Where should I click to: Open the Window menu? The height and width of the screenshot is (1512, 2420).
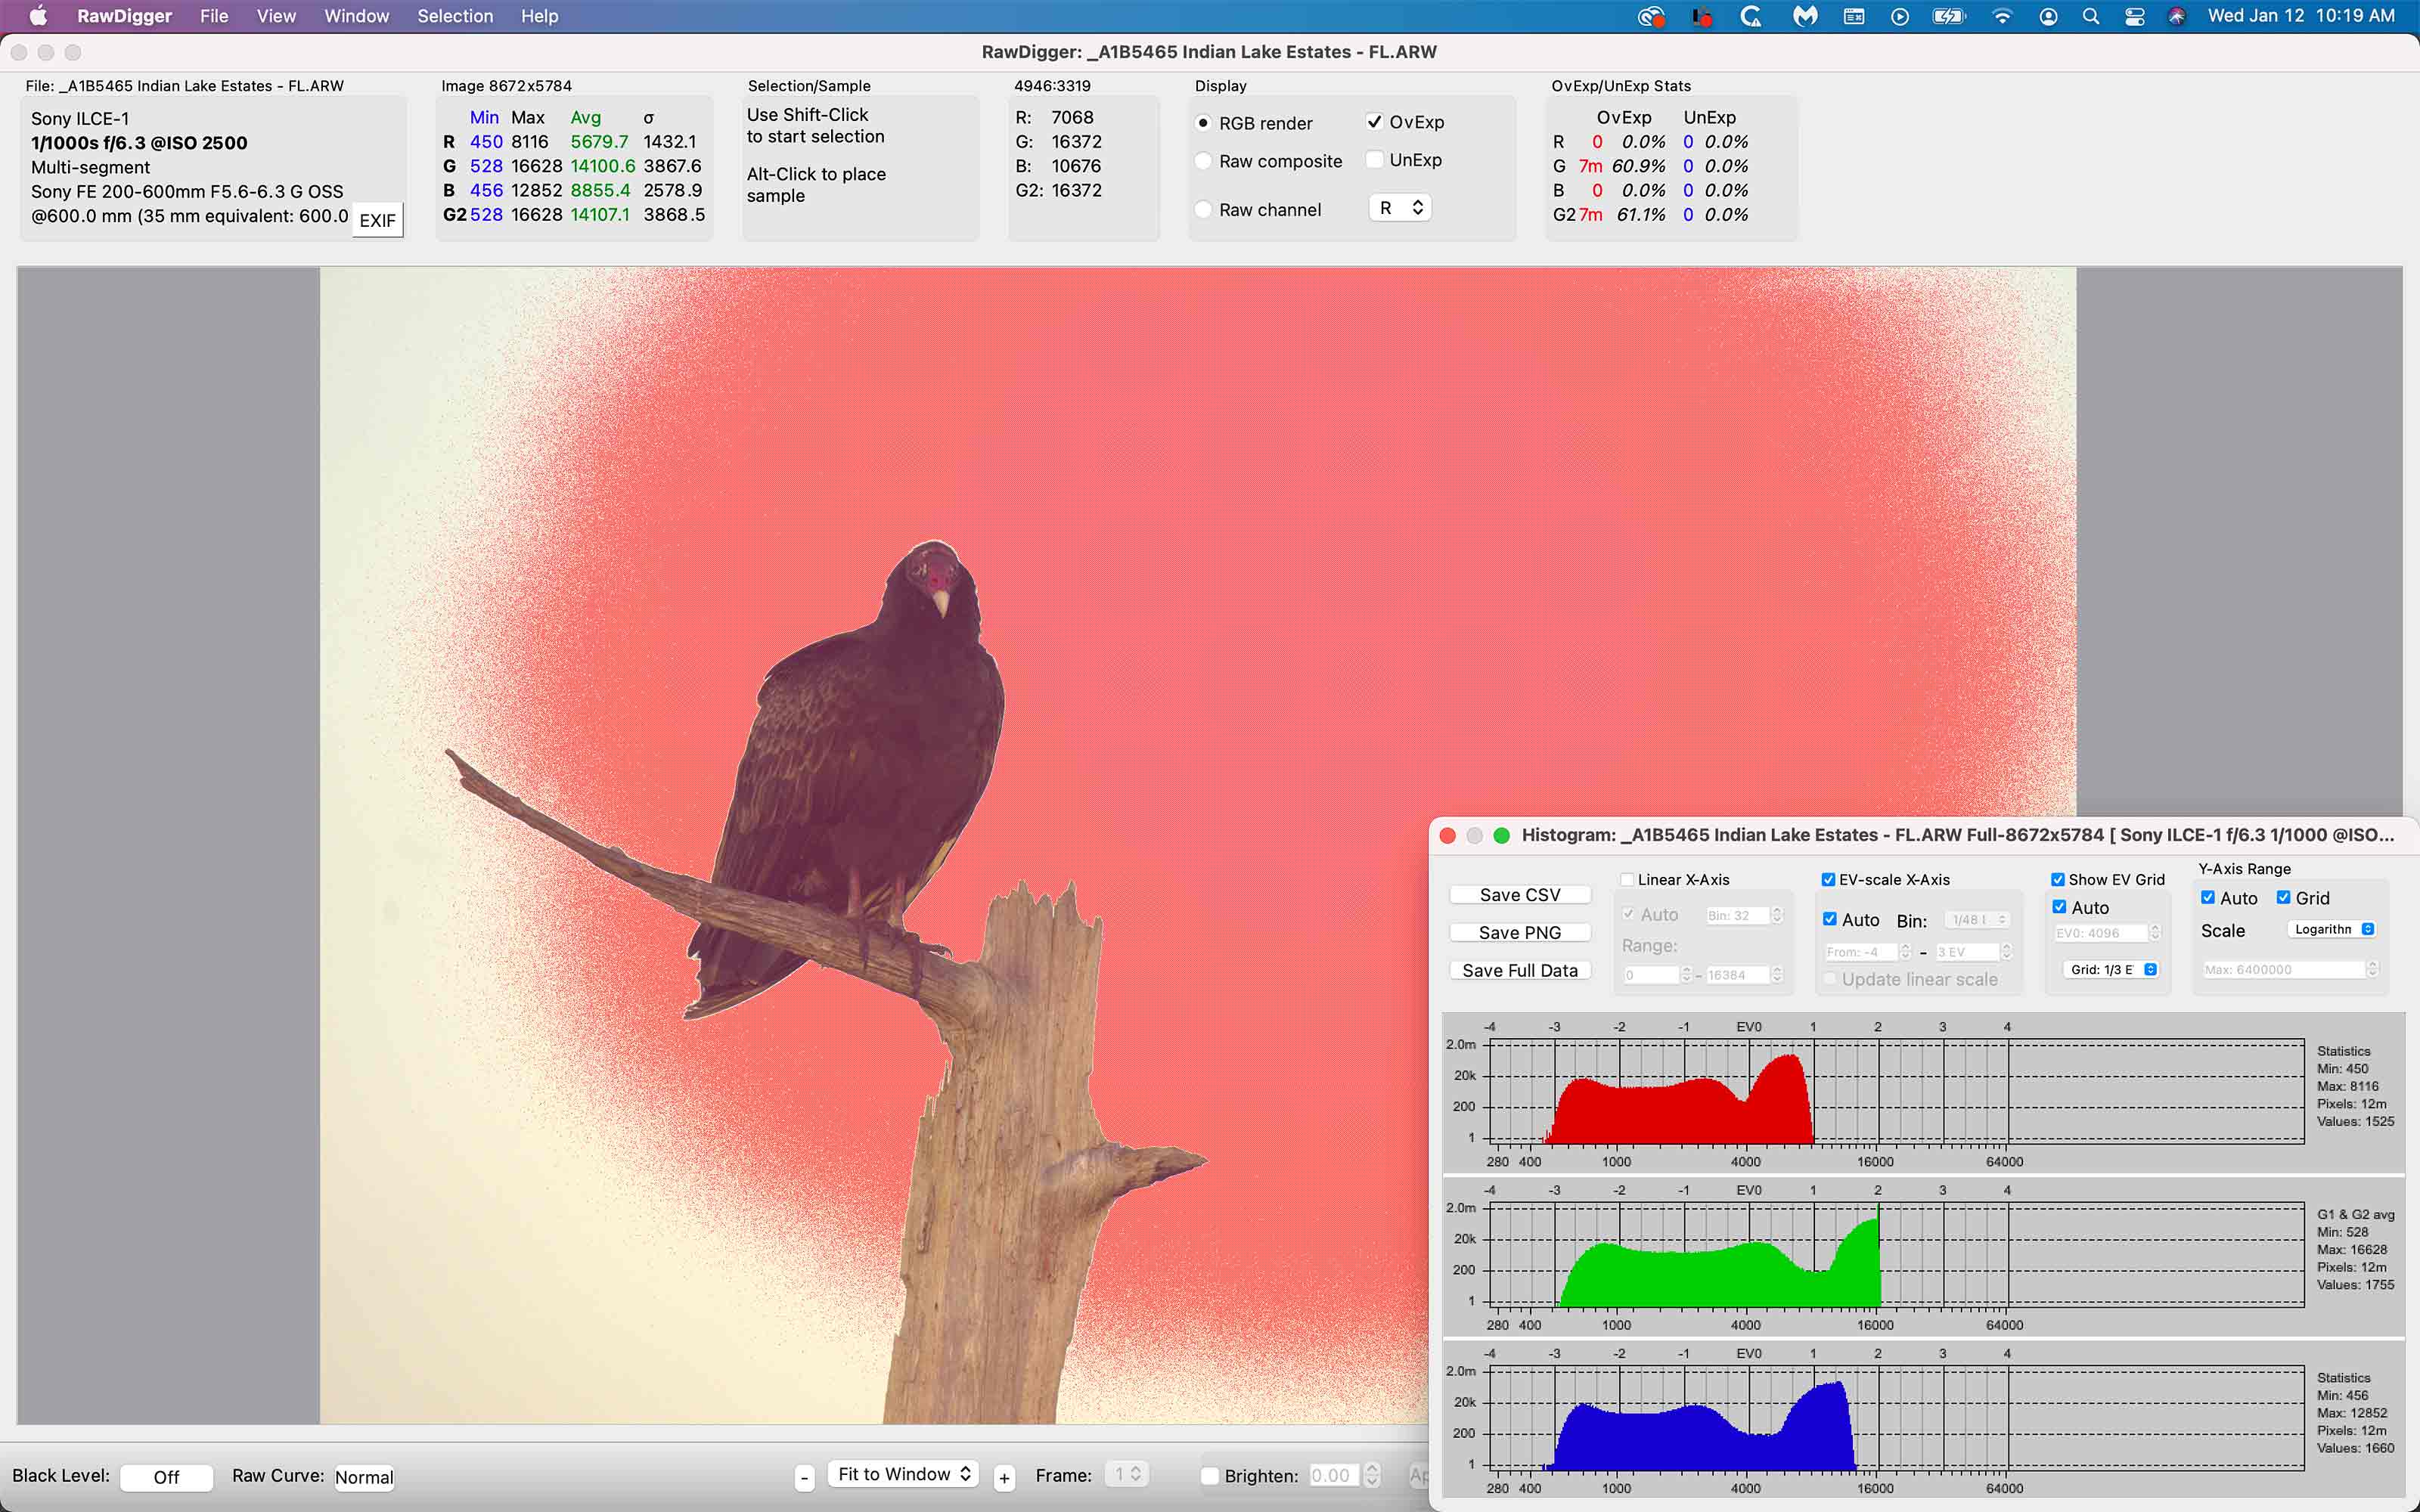point(357,16)
